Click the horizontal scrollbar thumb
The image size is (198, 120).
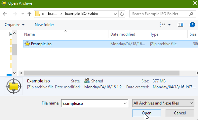point(102,73)
